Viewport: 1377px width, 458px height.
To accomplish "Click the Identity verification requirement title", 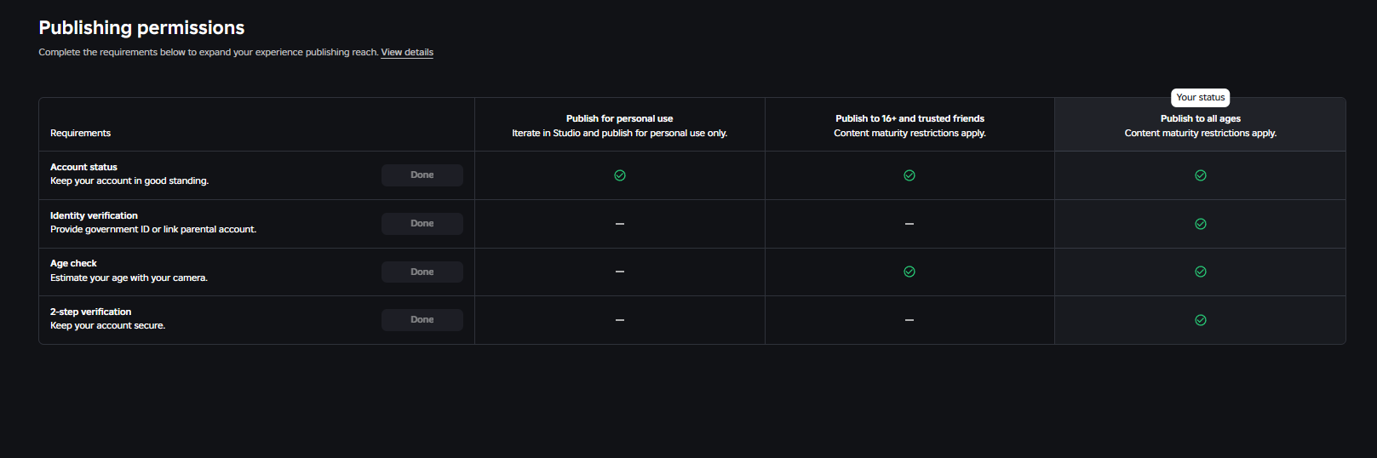I will 94,215.
